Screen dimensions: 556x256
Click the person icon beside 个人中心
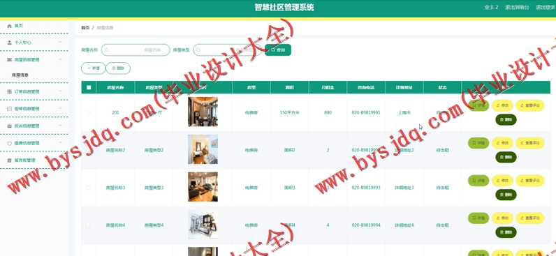click(x=10, y=43)
